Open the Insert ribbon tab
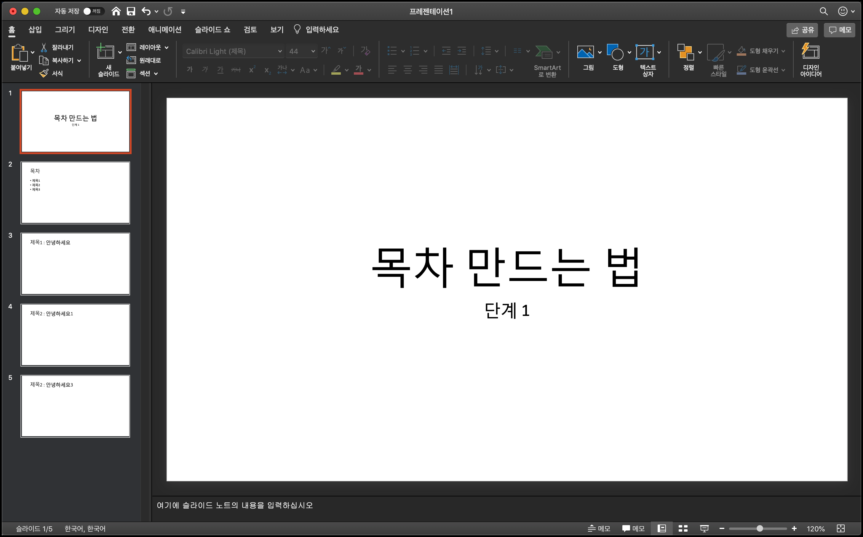Image resolution: width=863 pixels, height=537 pixels. (35, 29)
